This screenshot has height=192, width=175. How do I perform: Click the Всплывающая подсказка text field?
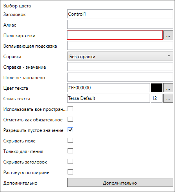pyautogui.click(x=120, y=46)
